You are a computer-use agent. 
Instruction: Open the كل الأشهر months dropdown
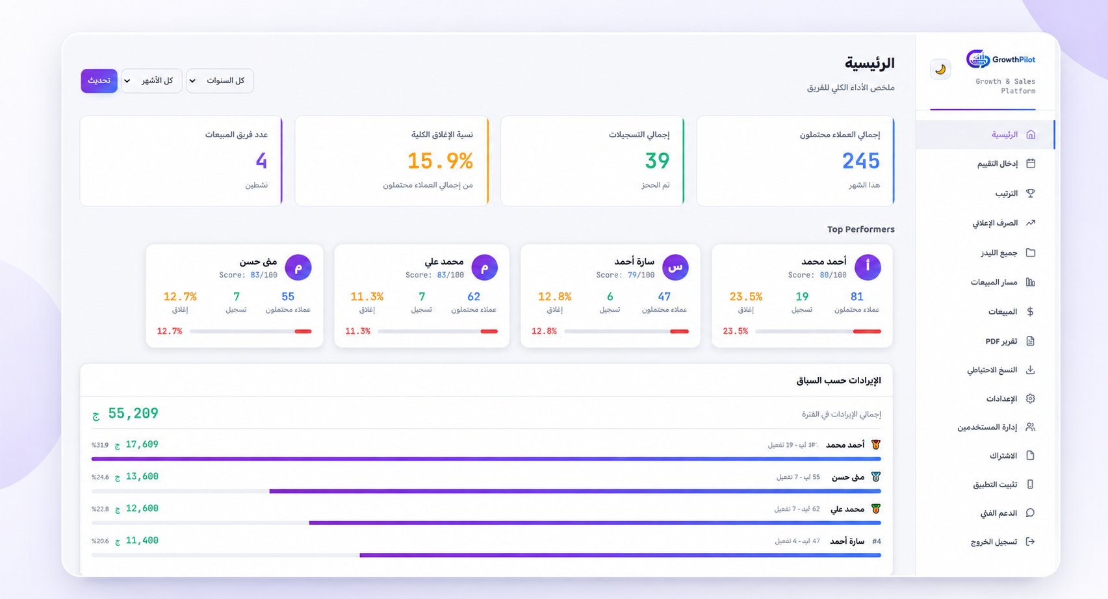point(151,81)
